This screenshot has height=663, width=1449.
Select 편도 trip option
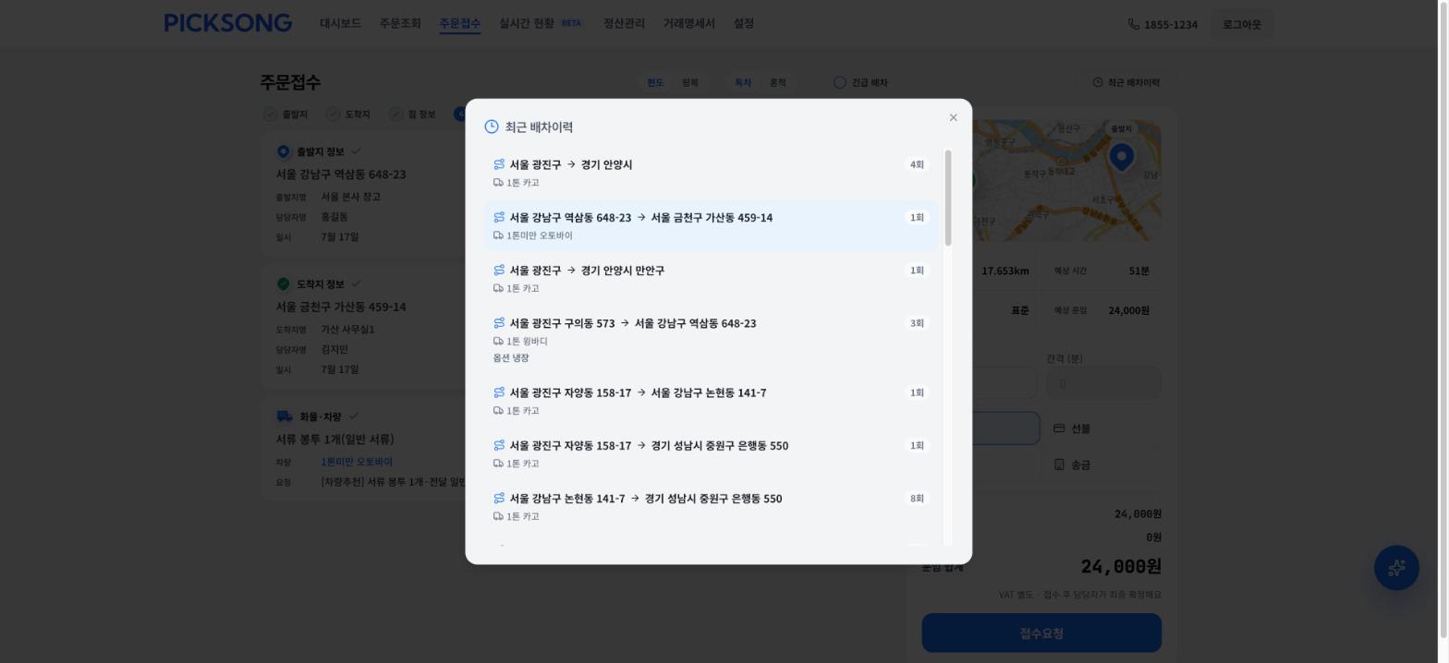(655, 82)
